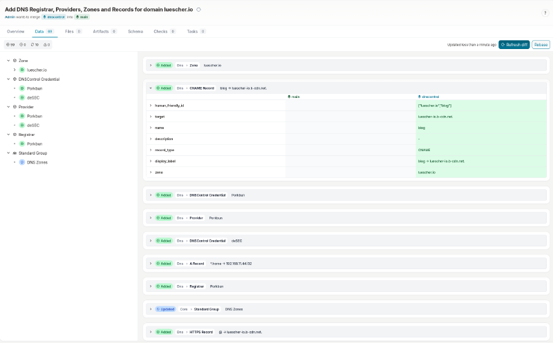This screenshot has height=343, width=553.
Task: Click the main branch column header
Action: 294,97
